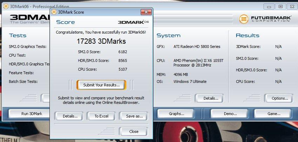The width and height of the screenshot is (298, 142).
Task: Click the Results section heading
Action: [247, 35]
